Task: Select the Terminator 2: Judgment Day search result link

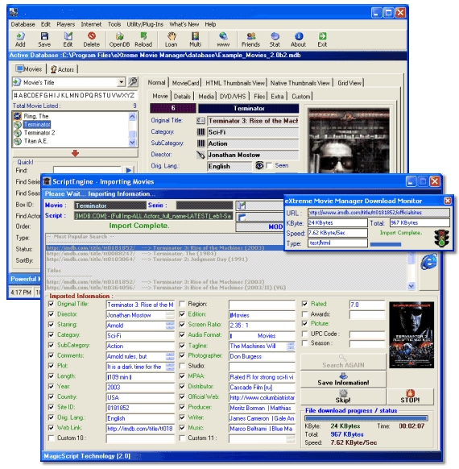Action: tap(147, 259)
